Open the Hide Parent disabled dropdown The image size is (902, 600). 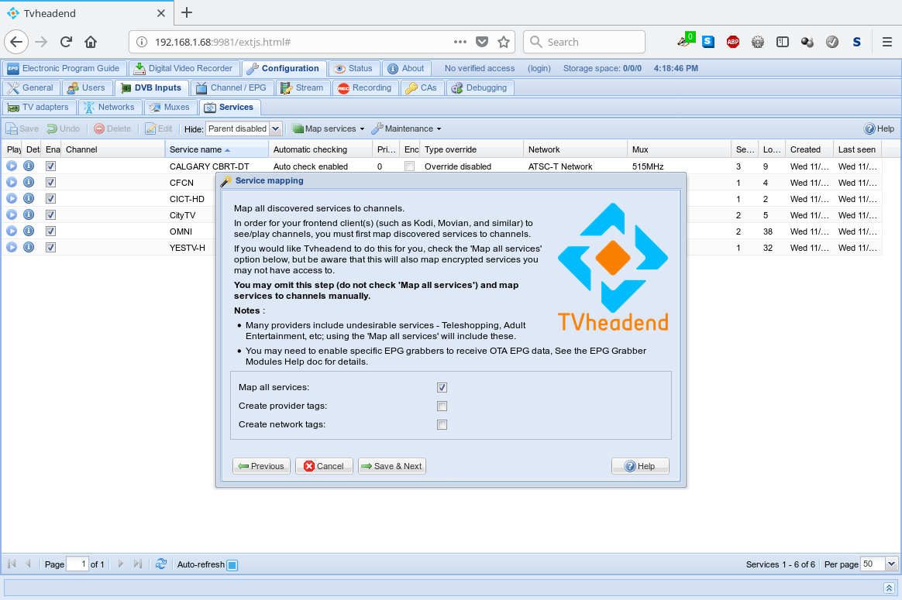[x=276, y=129]
